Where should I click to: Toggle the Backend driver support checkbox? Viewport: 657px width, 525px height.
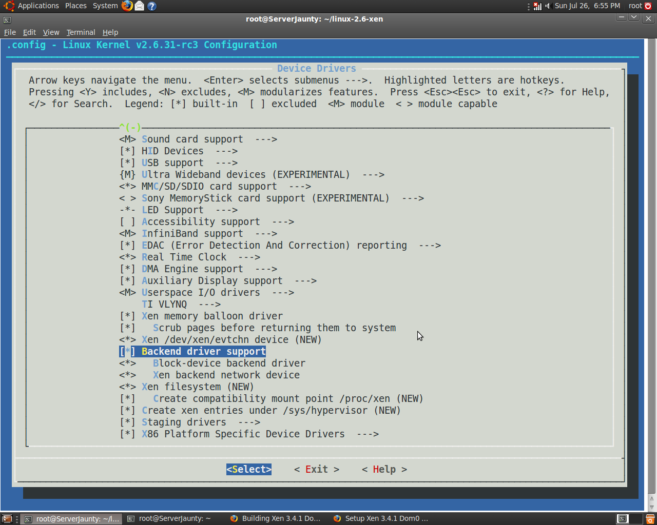pyautogui.click(x=127, y=352)
